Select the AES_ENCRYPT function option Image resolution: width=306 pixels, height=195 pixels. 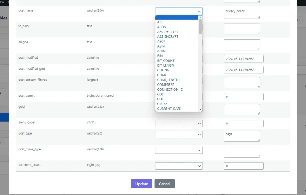pyautogui.click(x=167, y=36)
